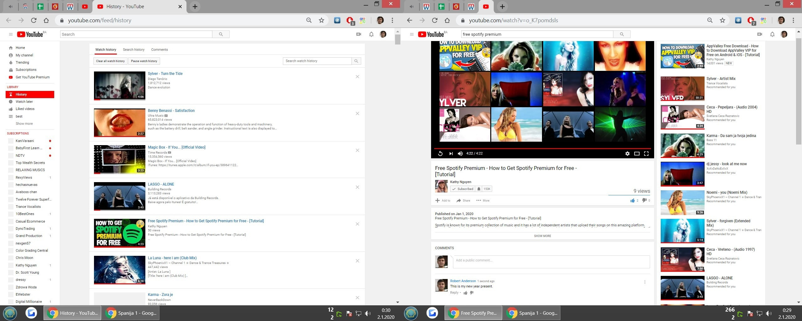802x321 pixels.
Task: Skip to next video in player
Action: coord(451,154)
